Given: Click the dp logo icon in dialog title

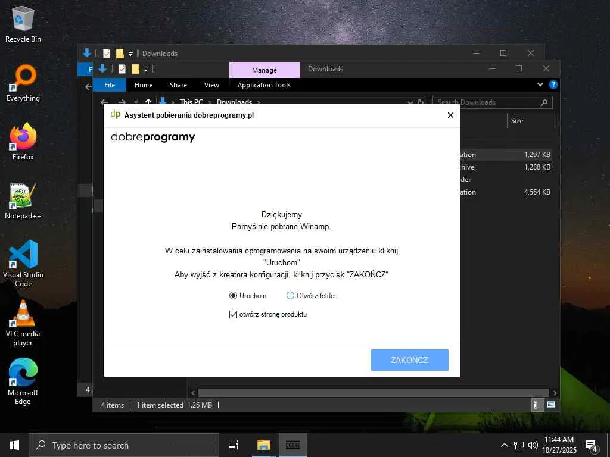Looking at the screenshot, I should (115, 114).
